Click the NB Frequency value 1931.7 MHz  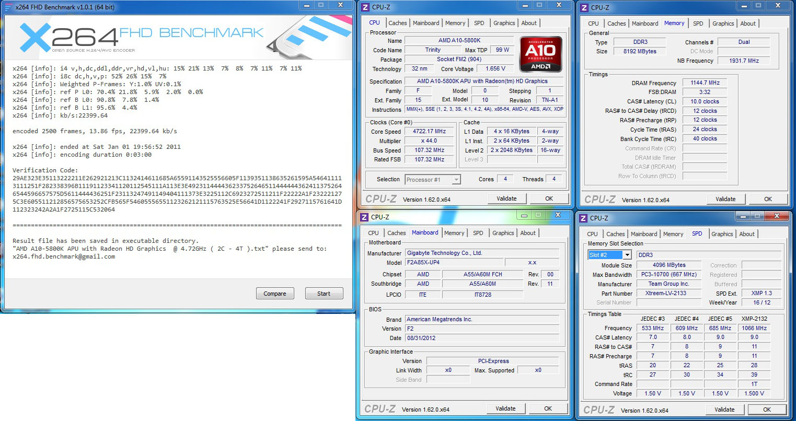click(x=744, y=61)
